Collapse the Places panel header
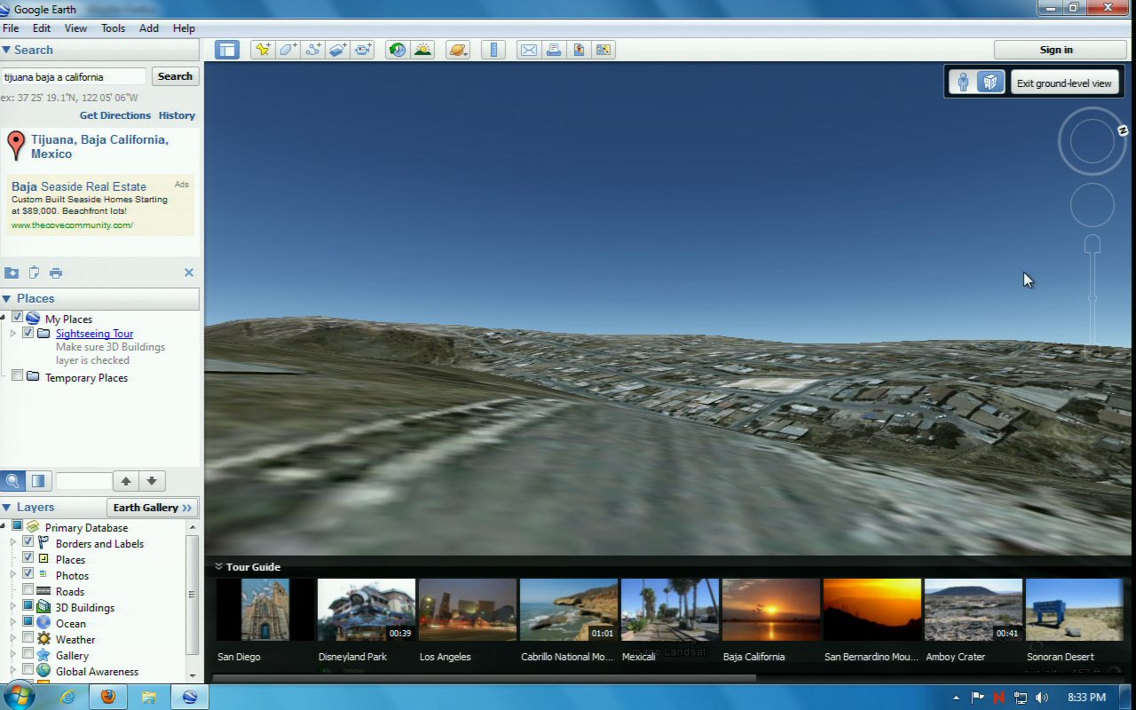The height and width of the screenshot is (710, 1136). coord(7,299)
